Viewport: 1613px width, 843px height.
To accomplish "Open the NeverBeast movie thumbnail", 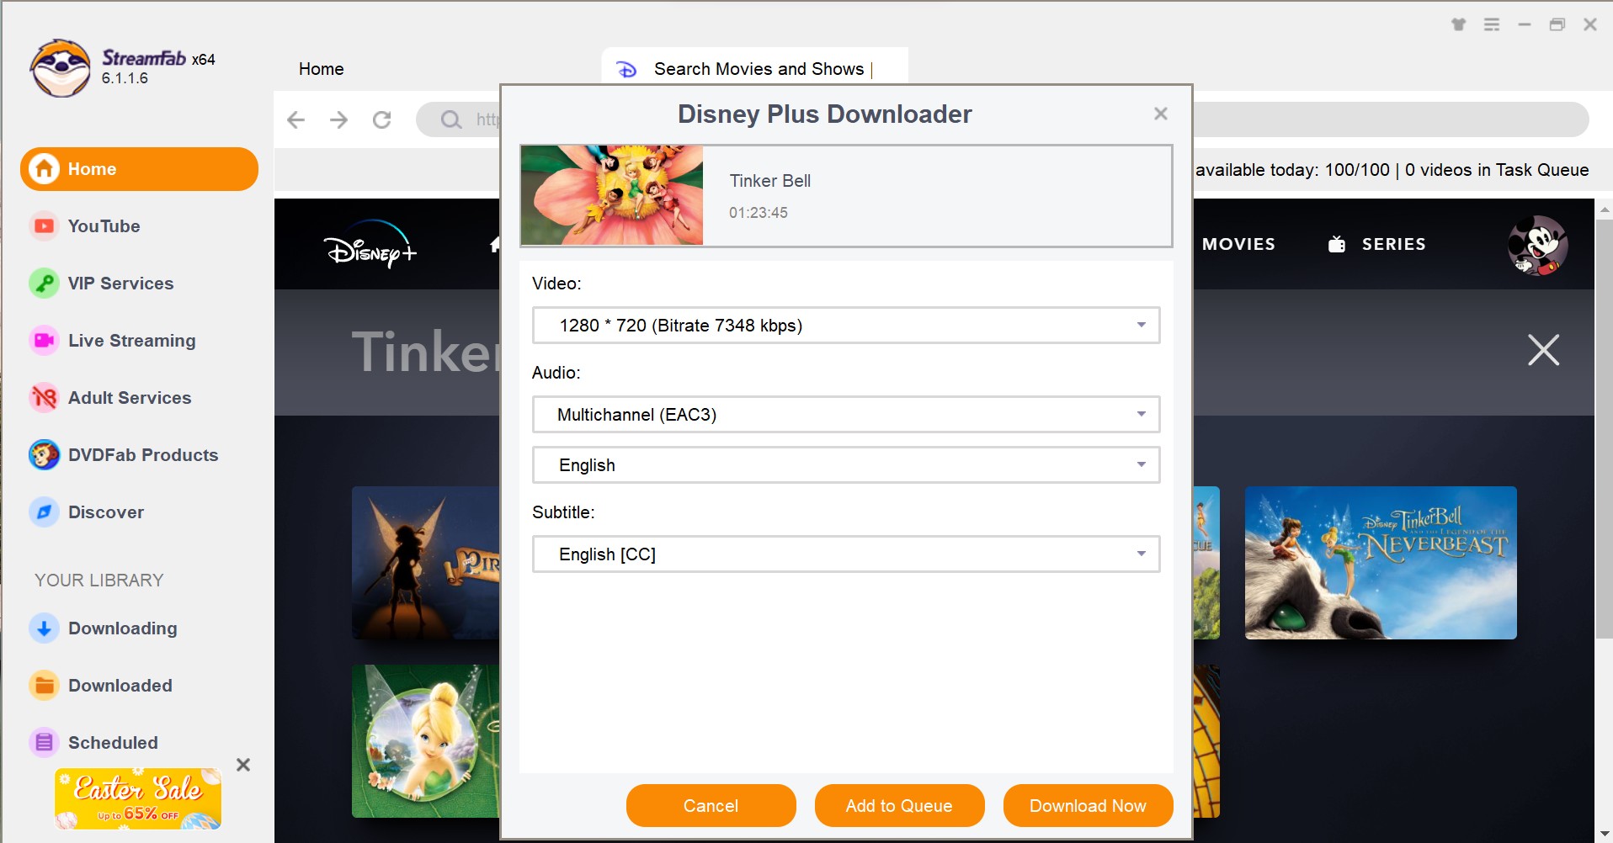I will [1381, 563].
